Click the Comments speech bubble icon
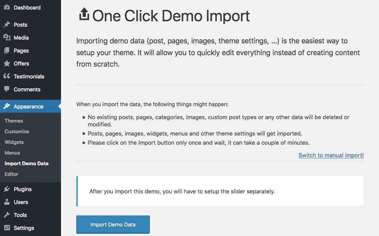 click(x=7, y=89)
